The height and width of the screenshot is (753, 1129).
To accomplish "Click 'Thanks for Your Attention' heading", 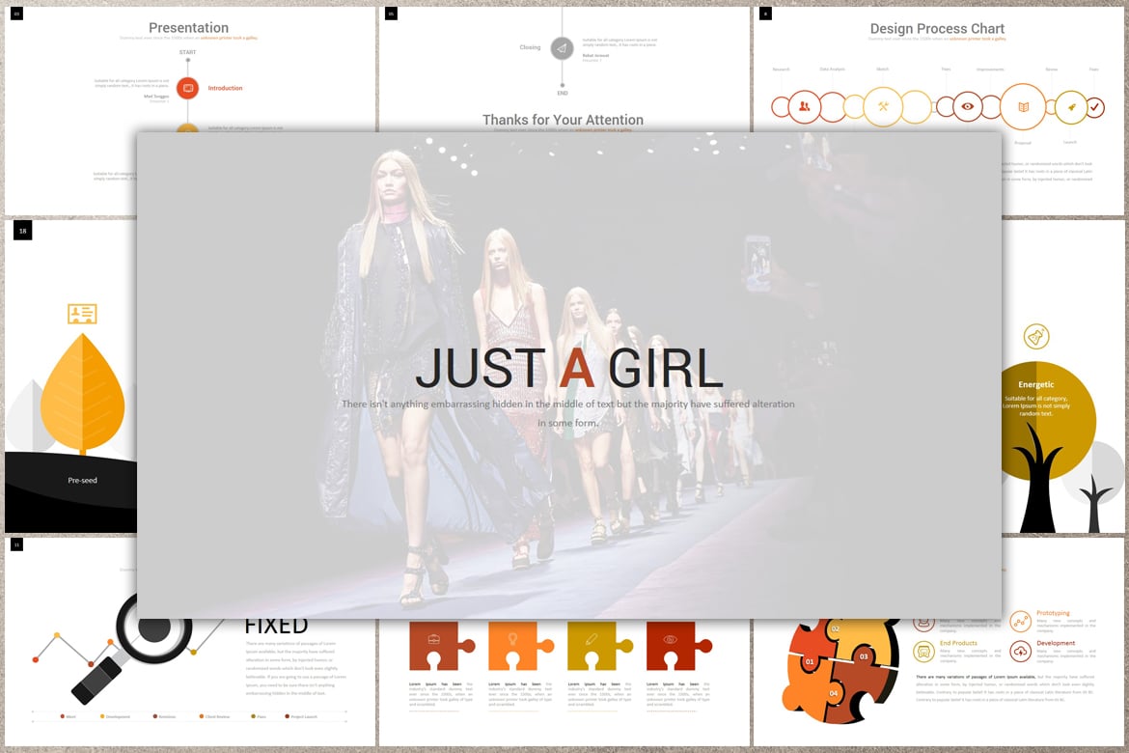I will point(564,120).
